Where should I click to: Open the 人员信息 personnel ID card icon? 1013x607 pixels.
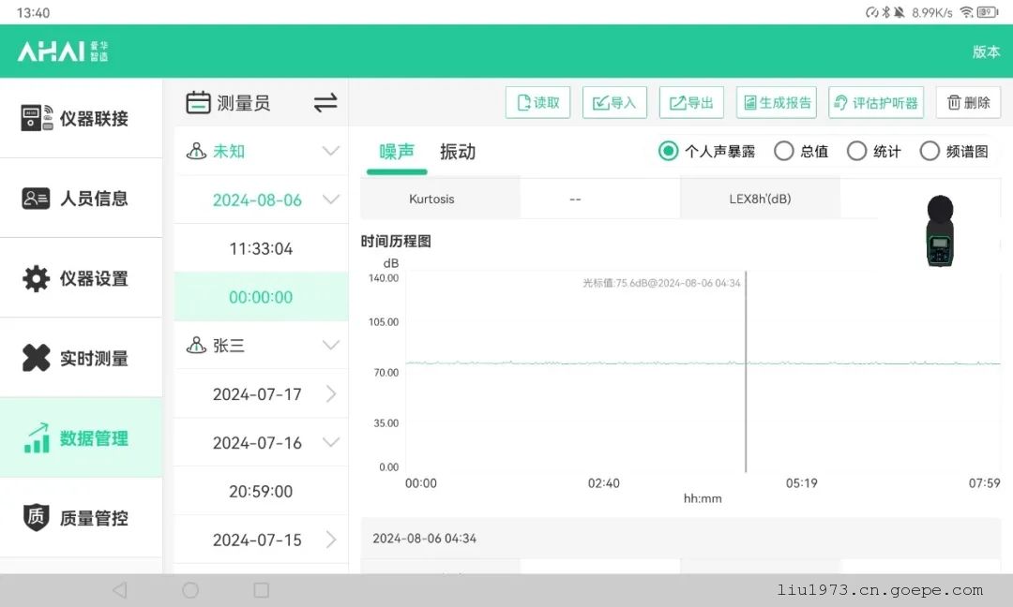click(x=36, y=199)
